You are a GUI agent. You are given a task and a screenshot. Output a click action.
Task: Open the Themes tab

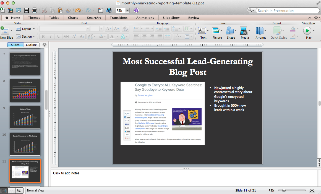point(34,18)
